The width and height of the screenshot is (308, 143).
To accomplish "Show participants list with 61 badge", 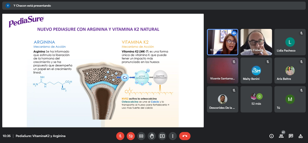I will [281, 136].
